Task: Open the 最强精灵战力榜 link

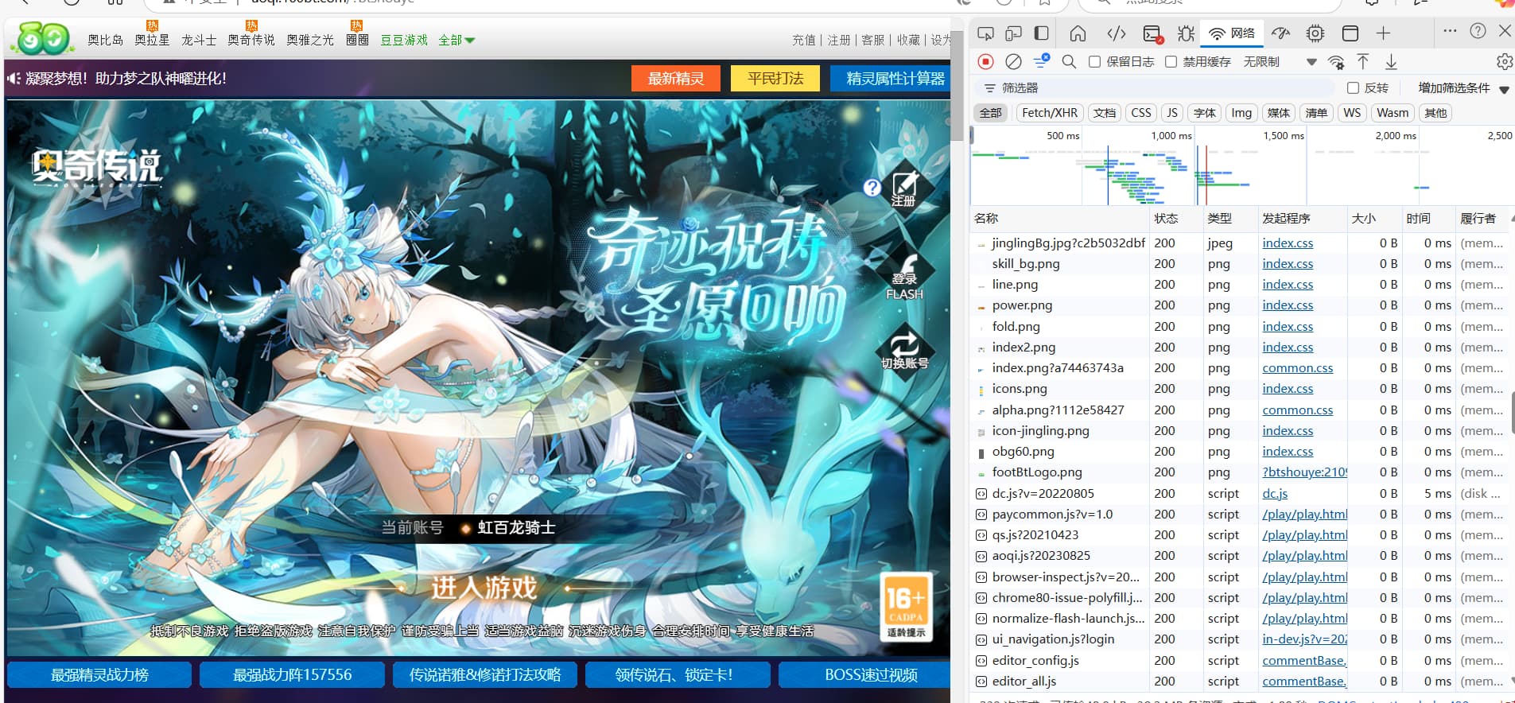Action: [99, 674]
